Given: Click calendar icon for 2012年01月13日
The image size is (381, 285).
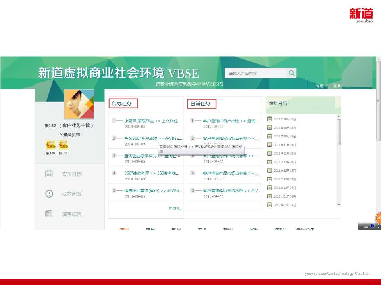Looking at the screenshot, I should click(269, 205).
